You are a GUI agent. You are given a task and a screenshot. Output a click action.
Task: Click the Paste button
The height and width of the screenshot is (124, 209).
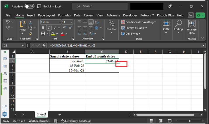23,27
